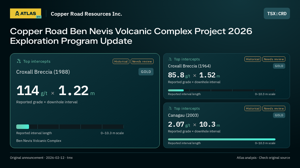The image size is (300, 168).
Task: Click GOLD badge on Canagau (2003) card
Action: [279, 115]
